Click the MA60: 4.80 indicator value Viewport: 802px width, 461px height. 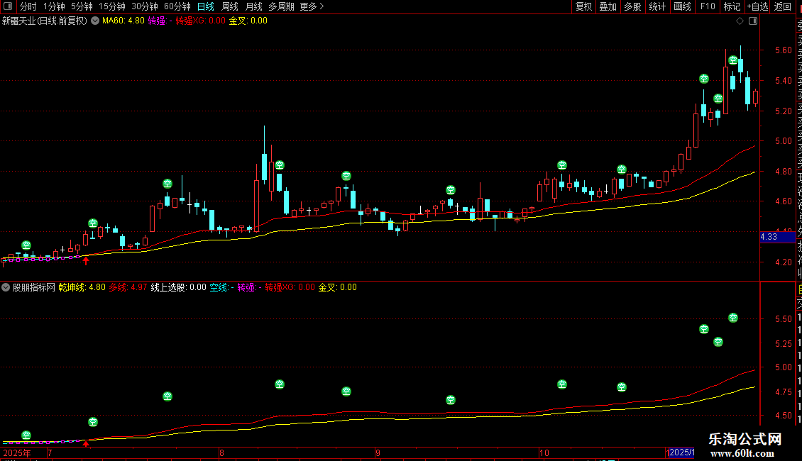(x=123, y=21)
